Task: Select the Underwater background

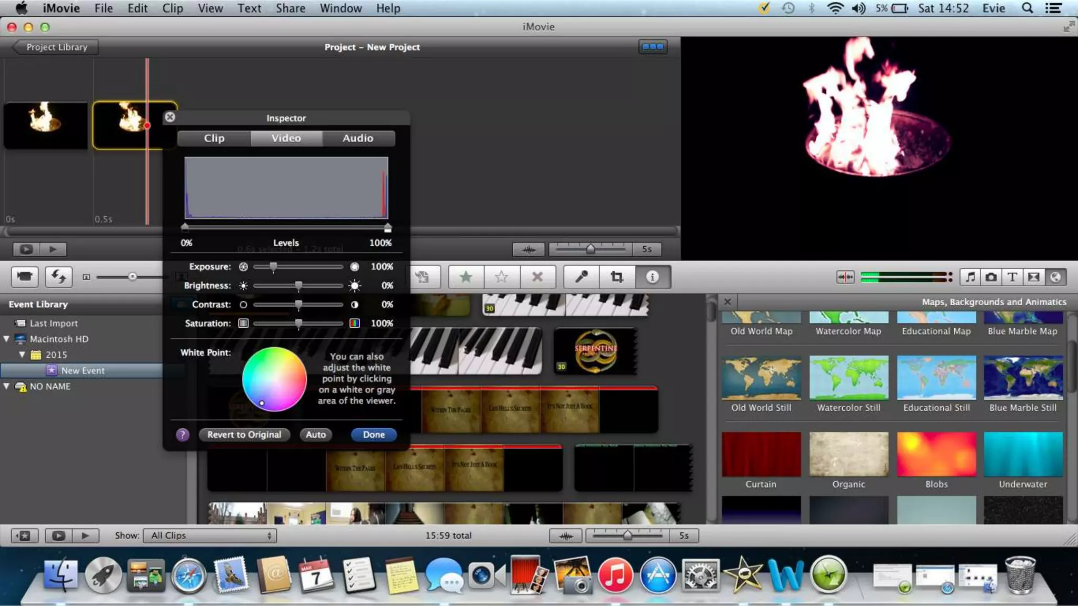Action: point(1023,454)
